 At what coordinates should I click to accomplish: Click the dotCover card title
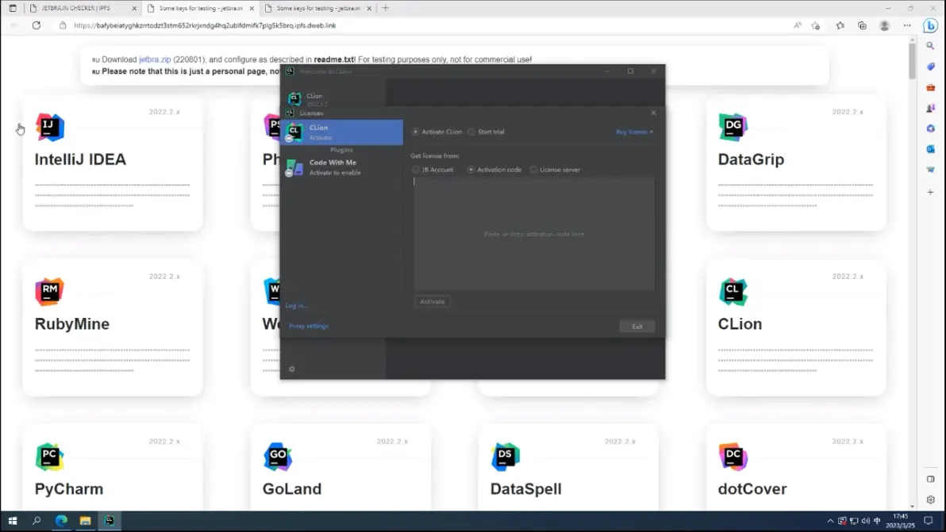752,488
